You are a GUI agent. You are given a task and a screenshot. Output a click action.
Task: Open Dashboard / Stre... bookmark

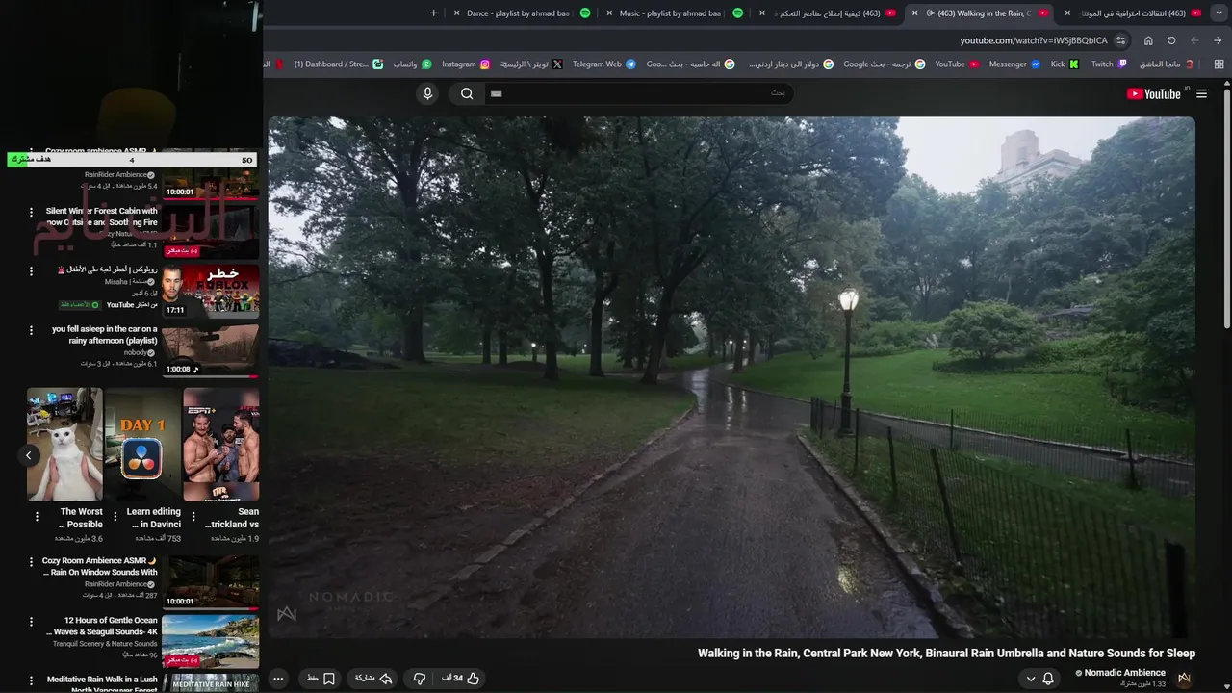[338, 64]
